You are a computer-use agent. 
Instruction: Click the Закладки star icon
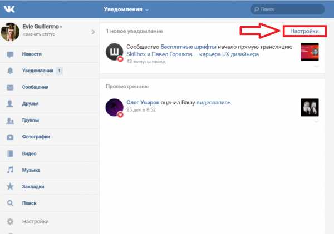pos(10,186)
